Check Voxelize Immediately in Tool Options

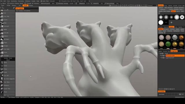(x=17, y=11)
